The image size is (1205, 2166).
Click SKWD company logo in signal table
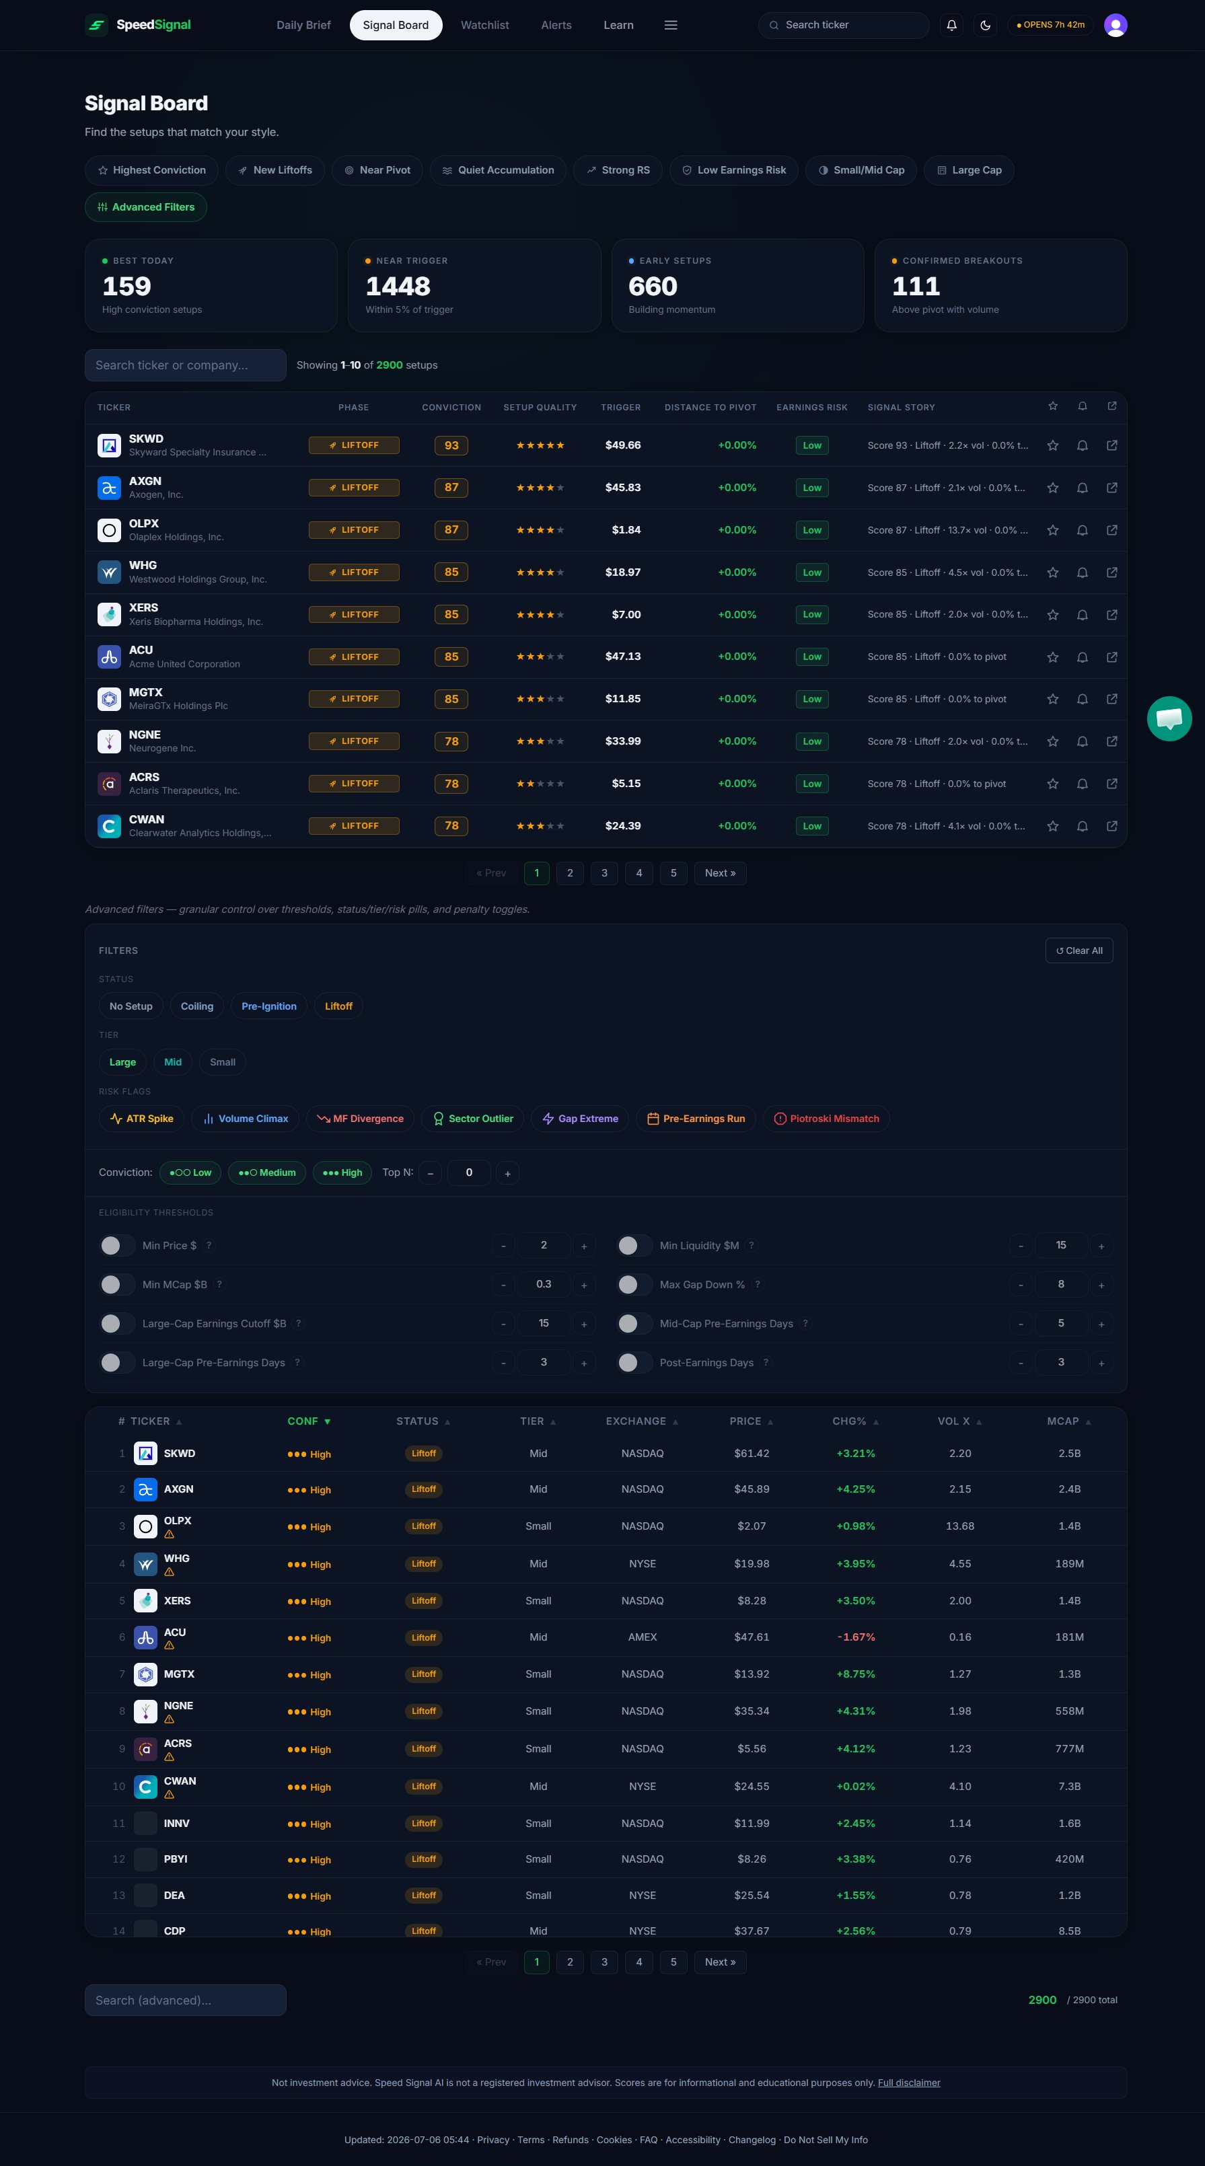point(109,445)
